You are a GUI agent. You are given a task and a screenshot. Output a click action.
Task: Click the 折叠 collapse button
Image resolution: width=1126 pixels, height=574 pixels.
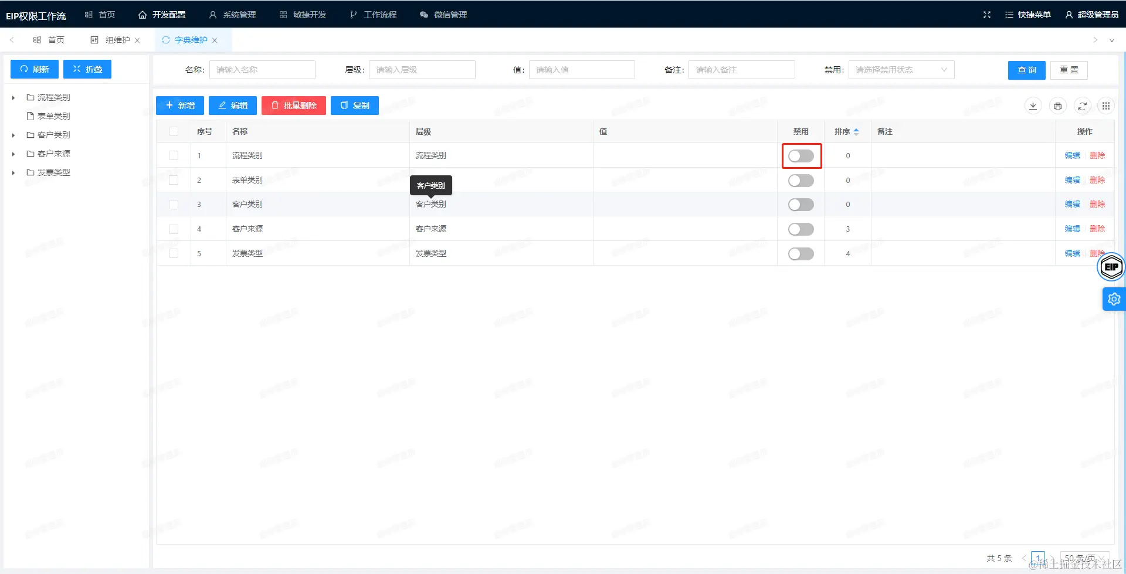coord(87,69)
